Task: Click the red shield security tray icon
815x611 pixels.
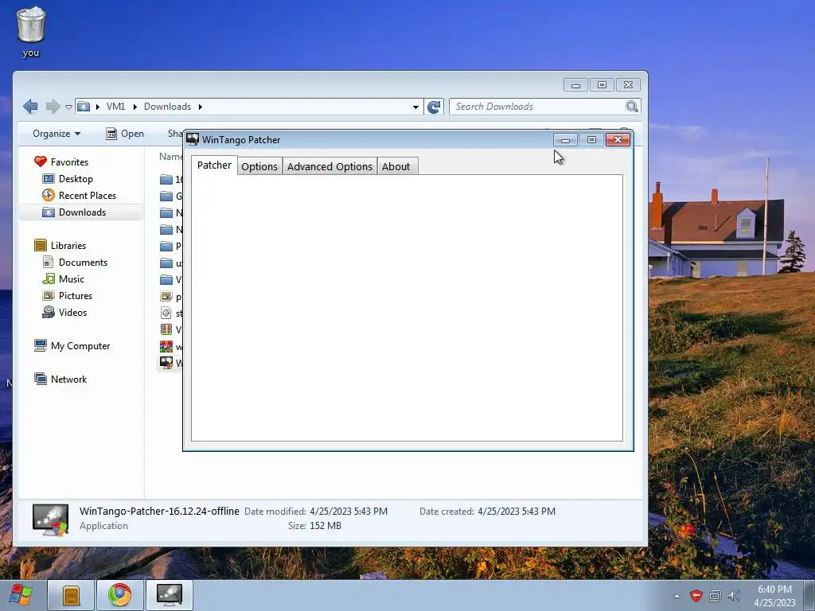Action: [x=696, y=596]
